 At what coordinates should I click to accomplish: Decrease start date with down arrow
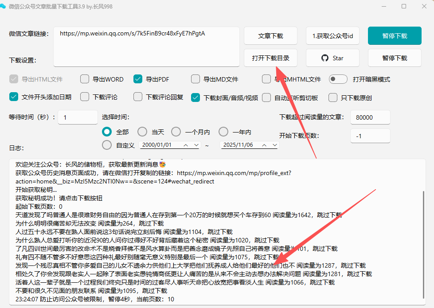(196, 145)
